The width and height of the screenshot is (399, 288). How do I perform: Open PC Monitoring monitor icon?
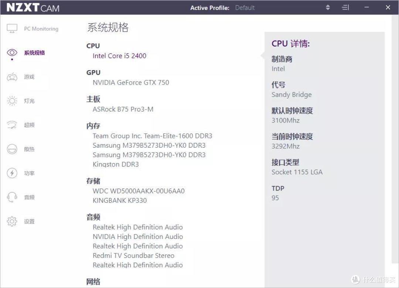pos(12,28)
